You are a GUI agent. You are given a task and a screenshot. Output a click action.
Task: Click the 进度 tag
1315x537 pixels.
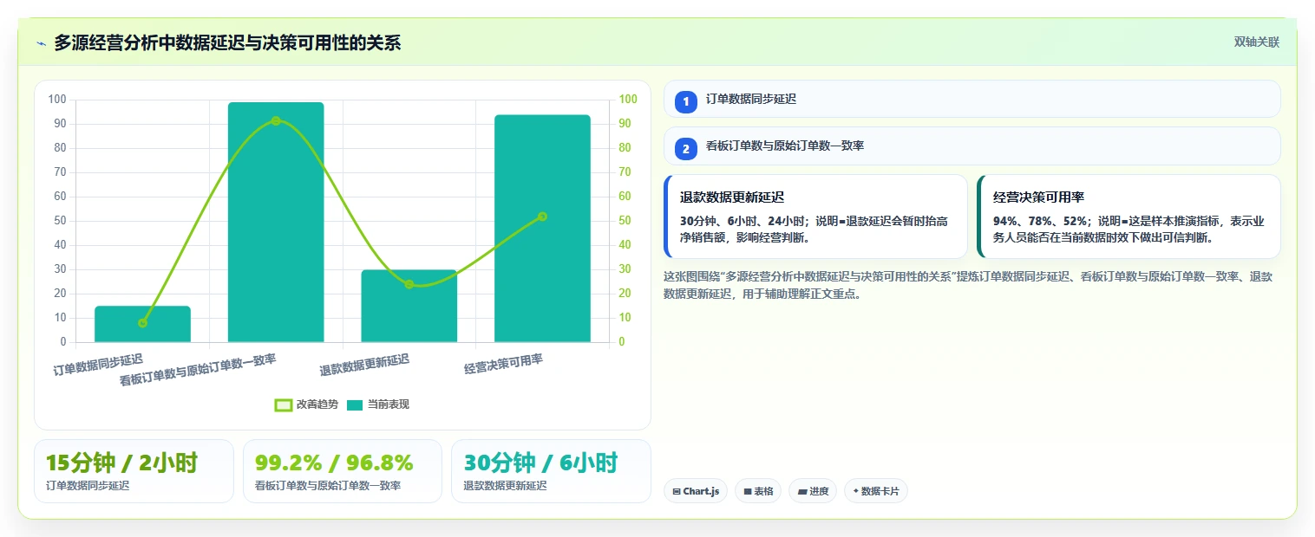coord(813,491)
